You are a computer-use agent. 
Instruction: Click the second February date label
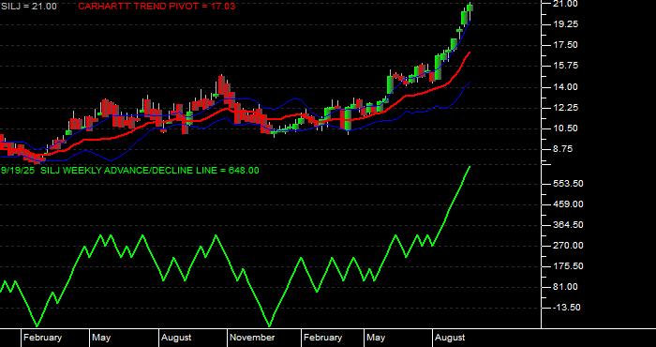(323, 338)
